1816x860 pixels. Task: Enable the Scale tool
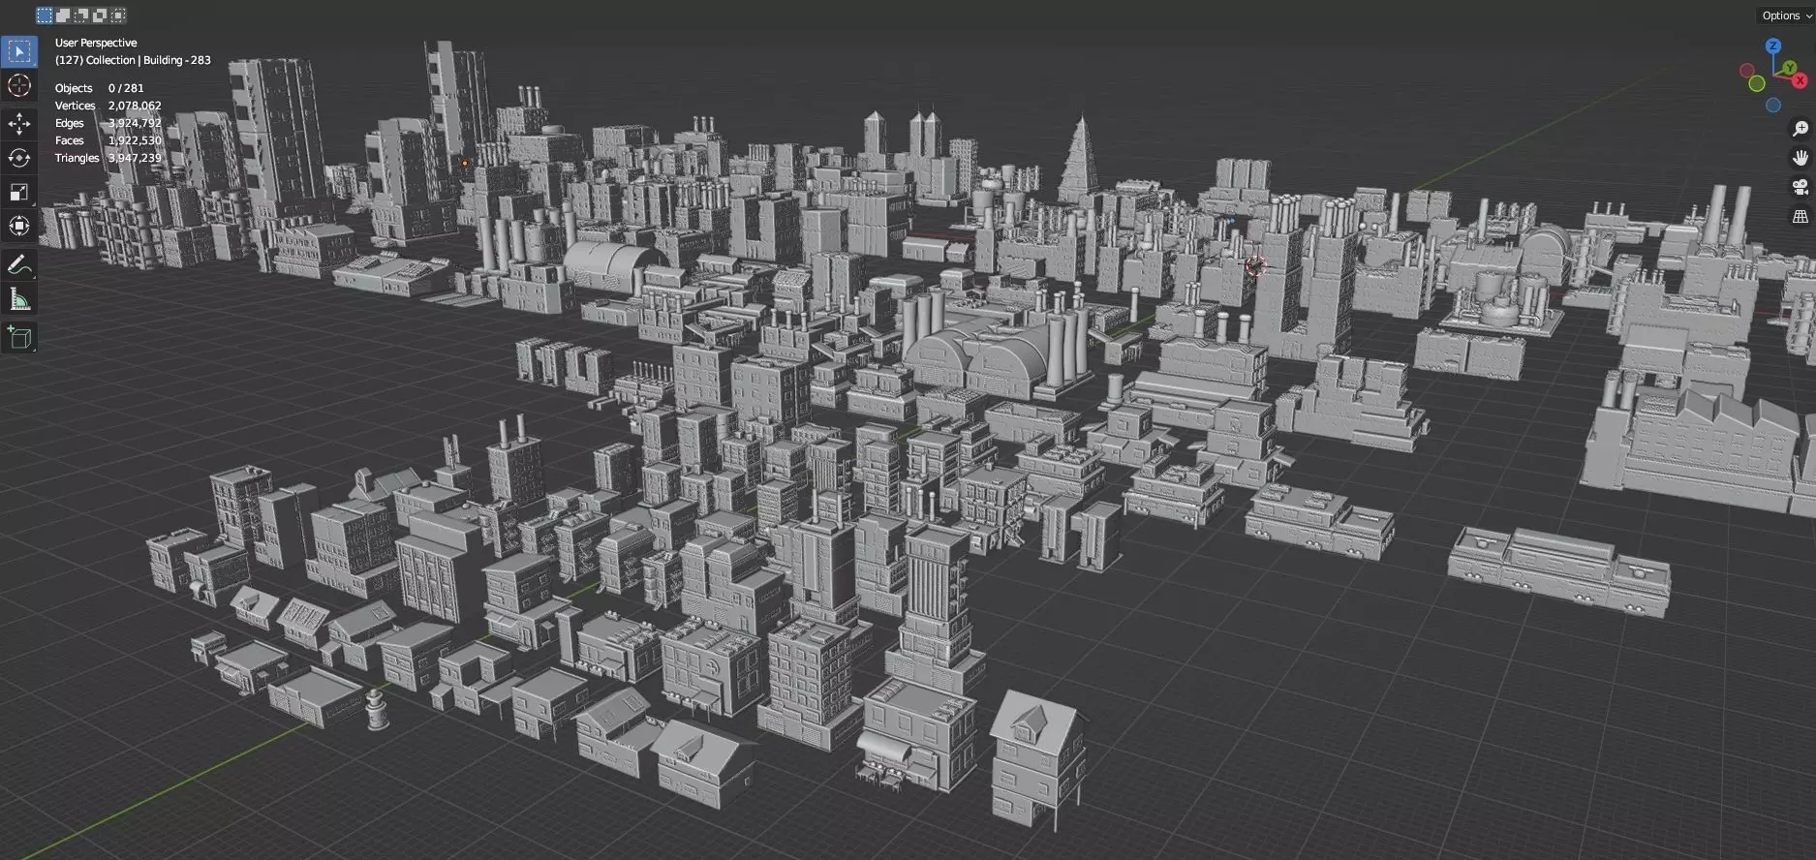coord(19,192)
